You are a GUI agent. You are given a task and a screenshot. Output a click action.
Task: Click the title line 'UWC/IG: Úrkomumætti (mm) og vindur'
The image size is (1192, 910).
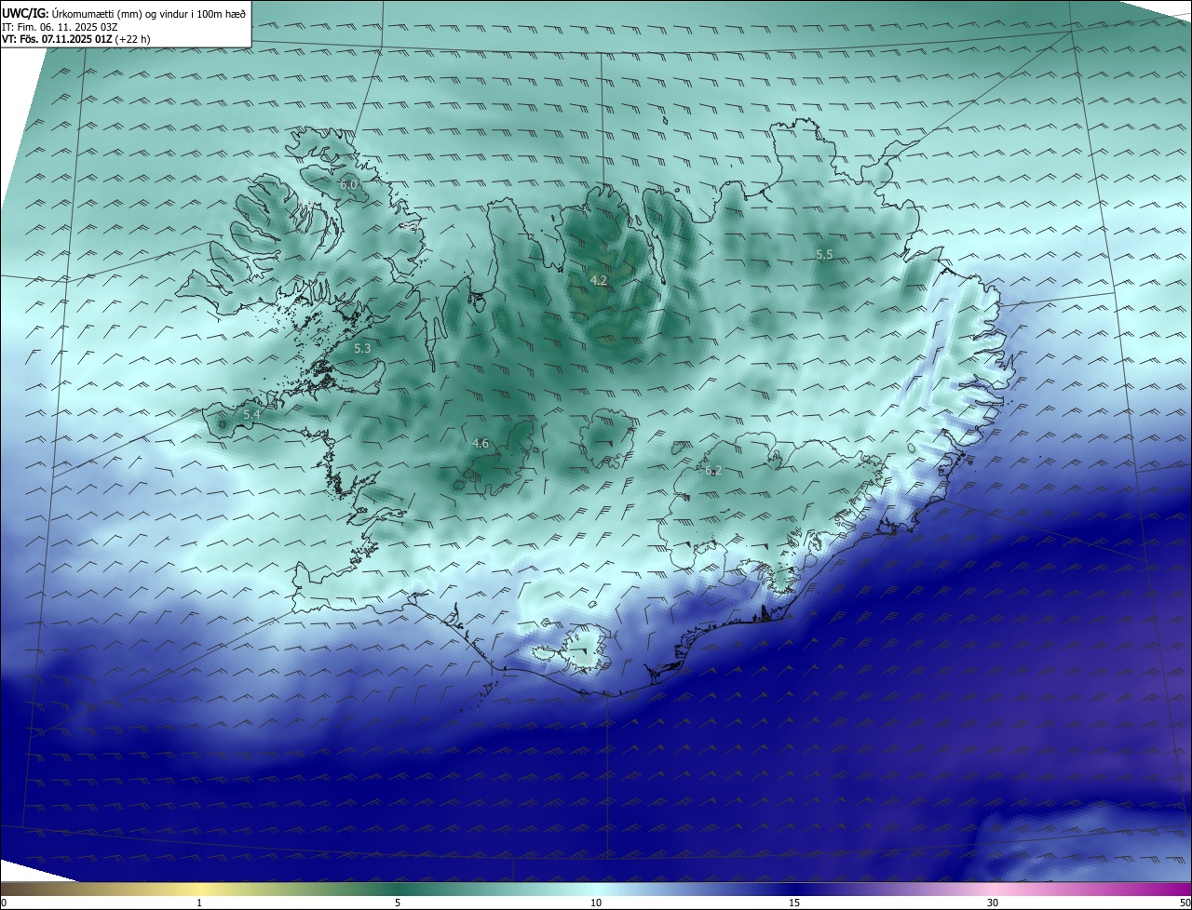pos(124,13)
